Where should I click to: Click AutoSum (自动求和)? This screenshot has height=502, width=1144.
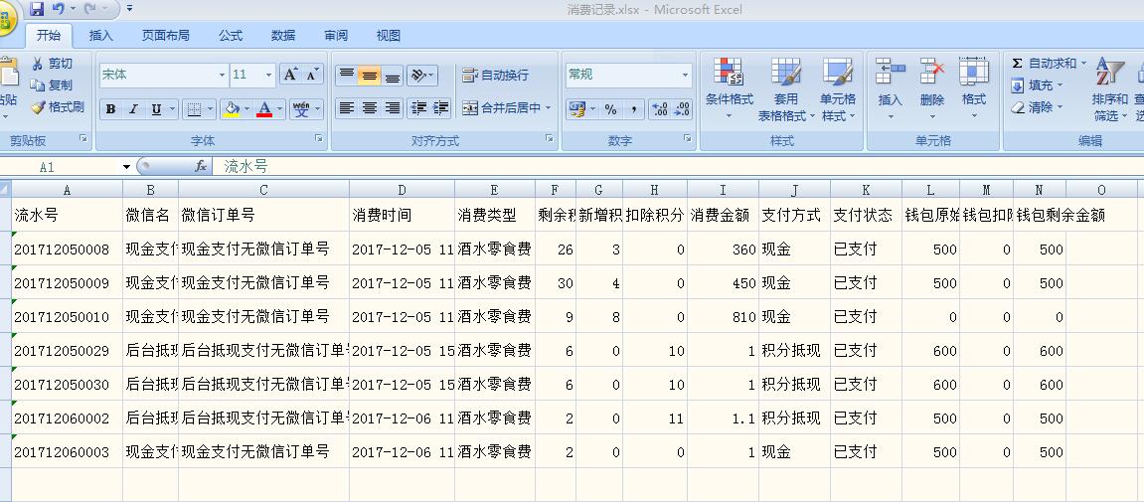(x=1048, y=64)
